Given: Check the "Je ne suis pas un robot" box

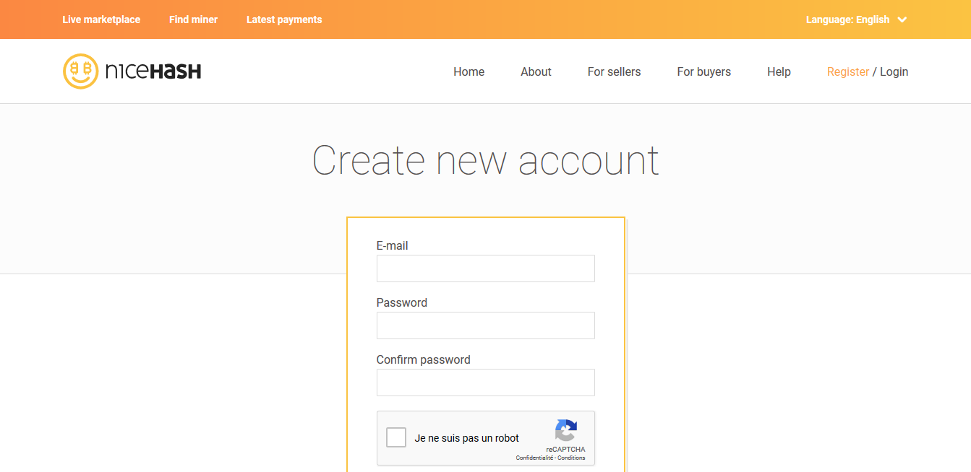Looking at the screenshot, I should 396,437.
